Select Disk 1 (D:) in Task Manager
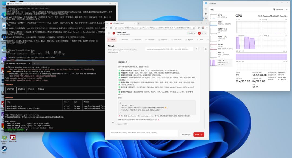292x158 pixels. click(x=221, y=39)
